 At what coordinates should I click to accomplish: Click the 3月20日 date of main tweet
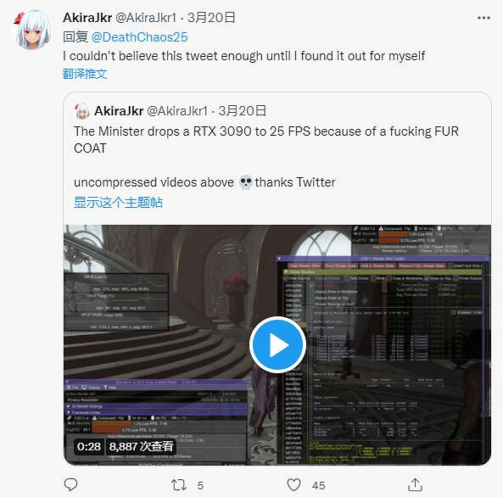click(x=211, y=18)
